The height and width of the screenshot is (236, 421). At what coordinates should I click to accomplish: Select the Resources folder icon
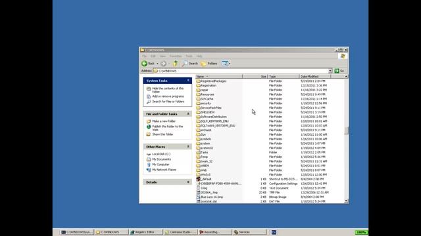tap(198, 94)
